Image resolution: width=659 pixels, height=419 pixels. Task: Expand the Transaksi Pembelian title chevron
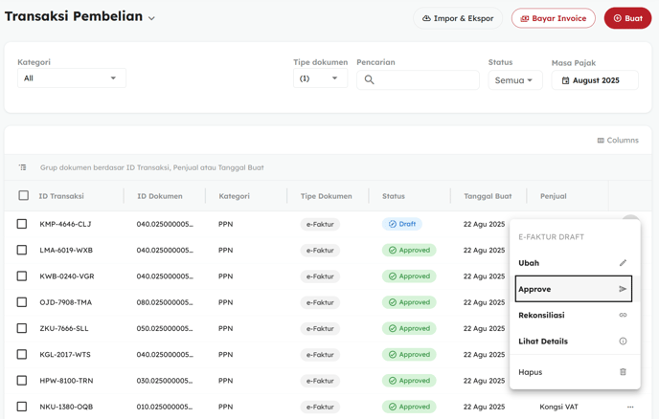click(x=151, y=18)
